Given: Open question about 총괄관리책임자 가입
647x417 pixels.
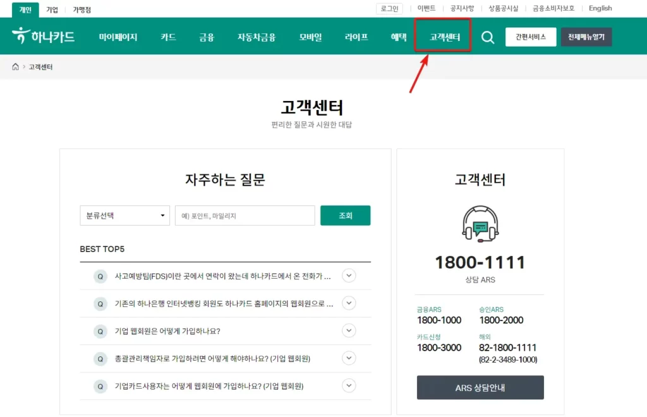Looking at the screenshot, I should tap(212, 358).
